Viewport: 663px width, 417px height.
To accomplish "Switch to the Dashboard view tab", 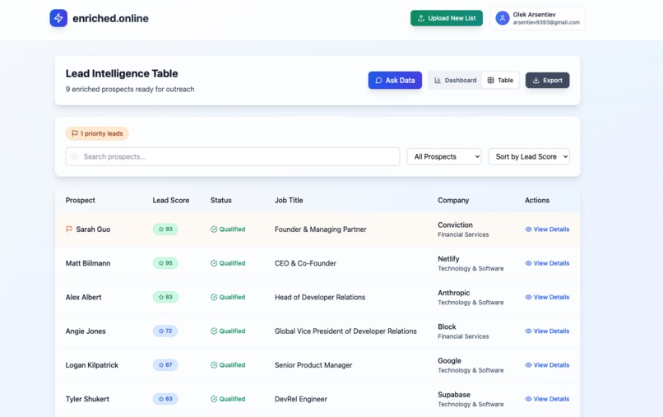I will pos(455,81).
